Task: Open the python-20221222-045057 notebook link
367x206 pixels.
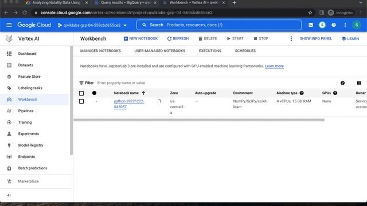Action: tap(129, 104)
